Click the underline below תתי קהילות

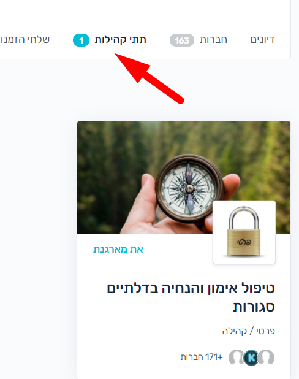click(x=110, y=59)
